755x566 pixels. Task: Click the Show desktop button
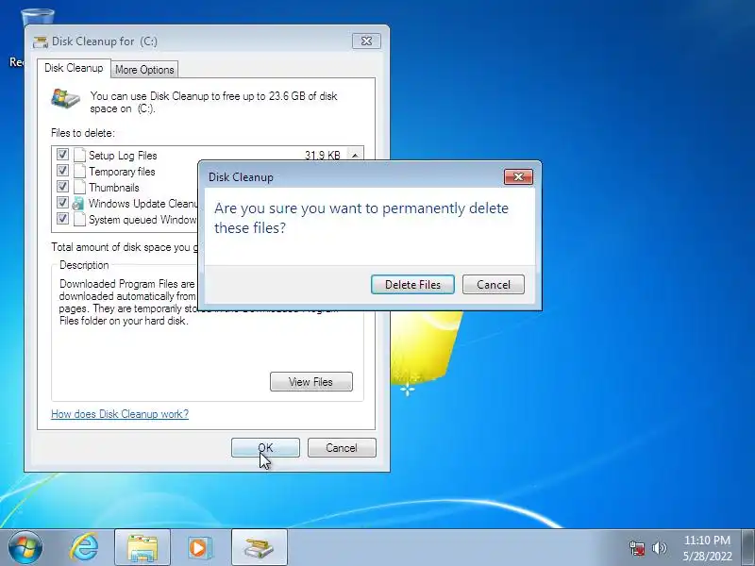click(748, 547)
